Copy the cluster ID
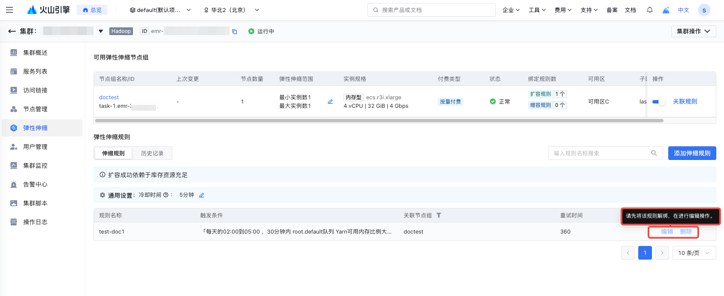Image resolution: width=724 pixels, height=296 pixels. click(235, 32)
